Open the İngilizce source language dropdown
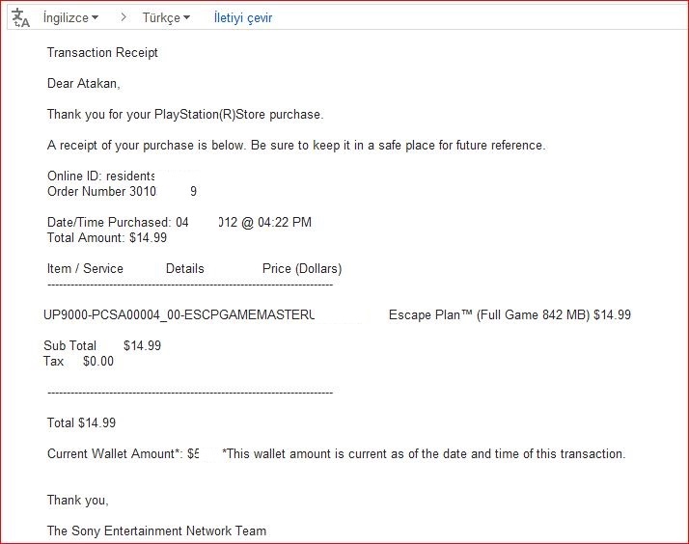Image resolution: width=689 pixels, height=544 pixels. coord(70,18)
